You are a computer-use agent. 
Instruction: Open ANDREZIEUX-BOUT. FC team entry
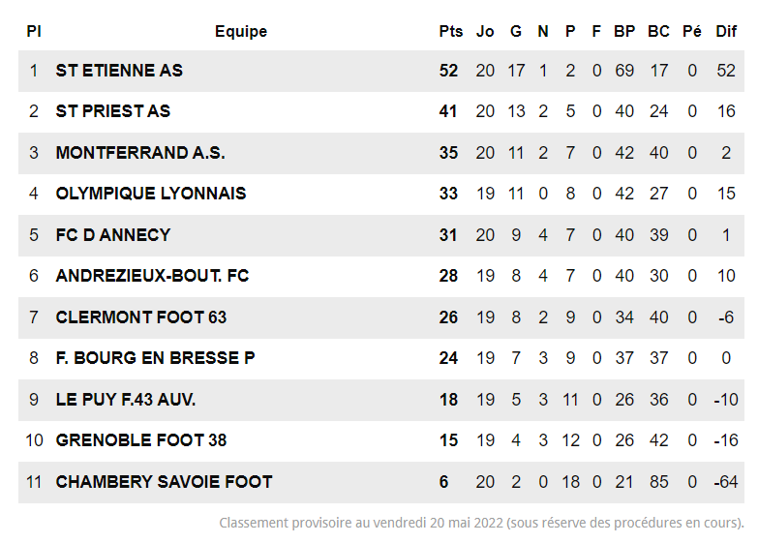coord(152,276)
